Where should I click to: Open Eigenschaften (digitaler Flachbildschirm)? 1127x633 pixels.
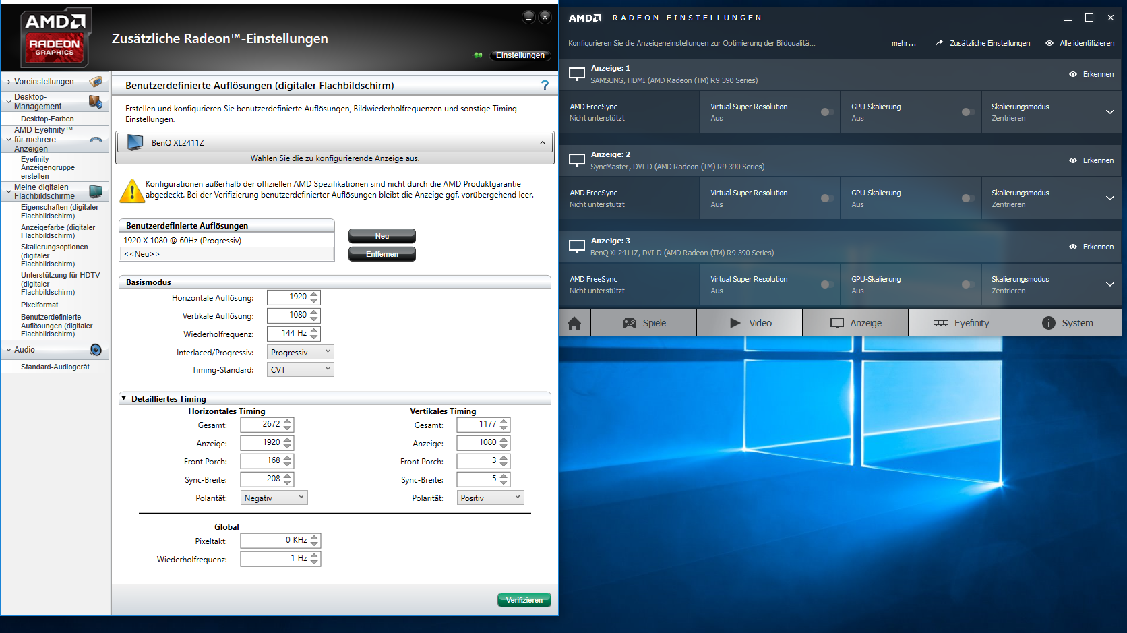(x=59, y=212)
